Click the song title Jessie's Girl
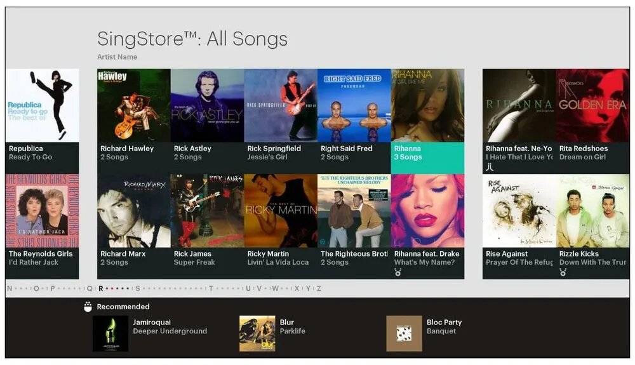Image resolution: width=635 pixels, height=365 pixels. coord(267,157)
